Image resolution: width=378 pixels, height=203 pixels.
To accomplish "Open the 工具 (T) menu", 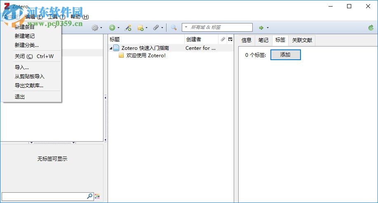I will (56, 17).
